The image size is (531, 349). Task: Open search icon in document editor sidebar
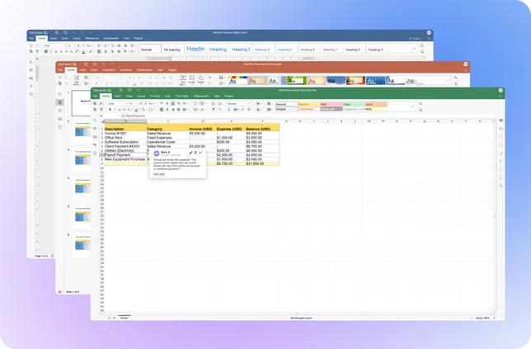coord(31,62)
